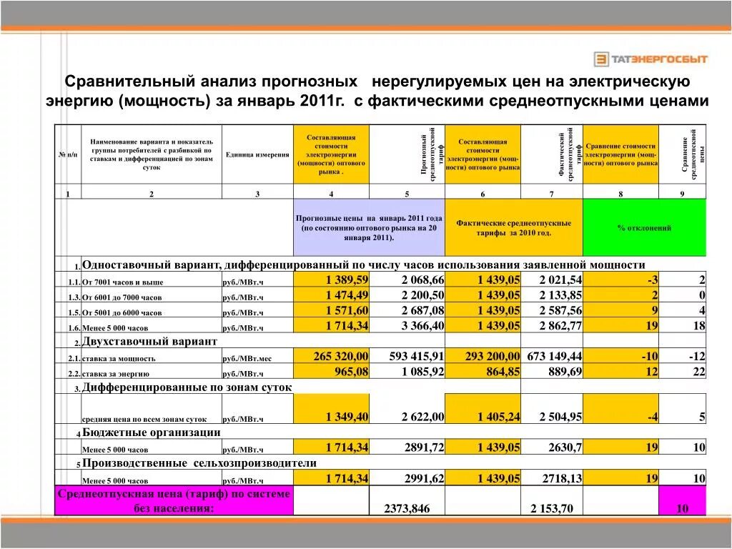Select cell 1 571,60
This screenshot has width=732, height=549.
point(332,310)
